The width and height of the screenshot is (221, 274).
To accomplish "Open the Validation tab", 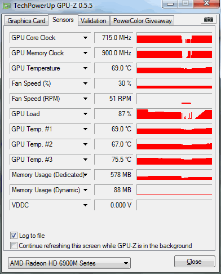I will tap(94, 21).
